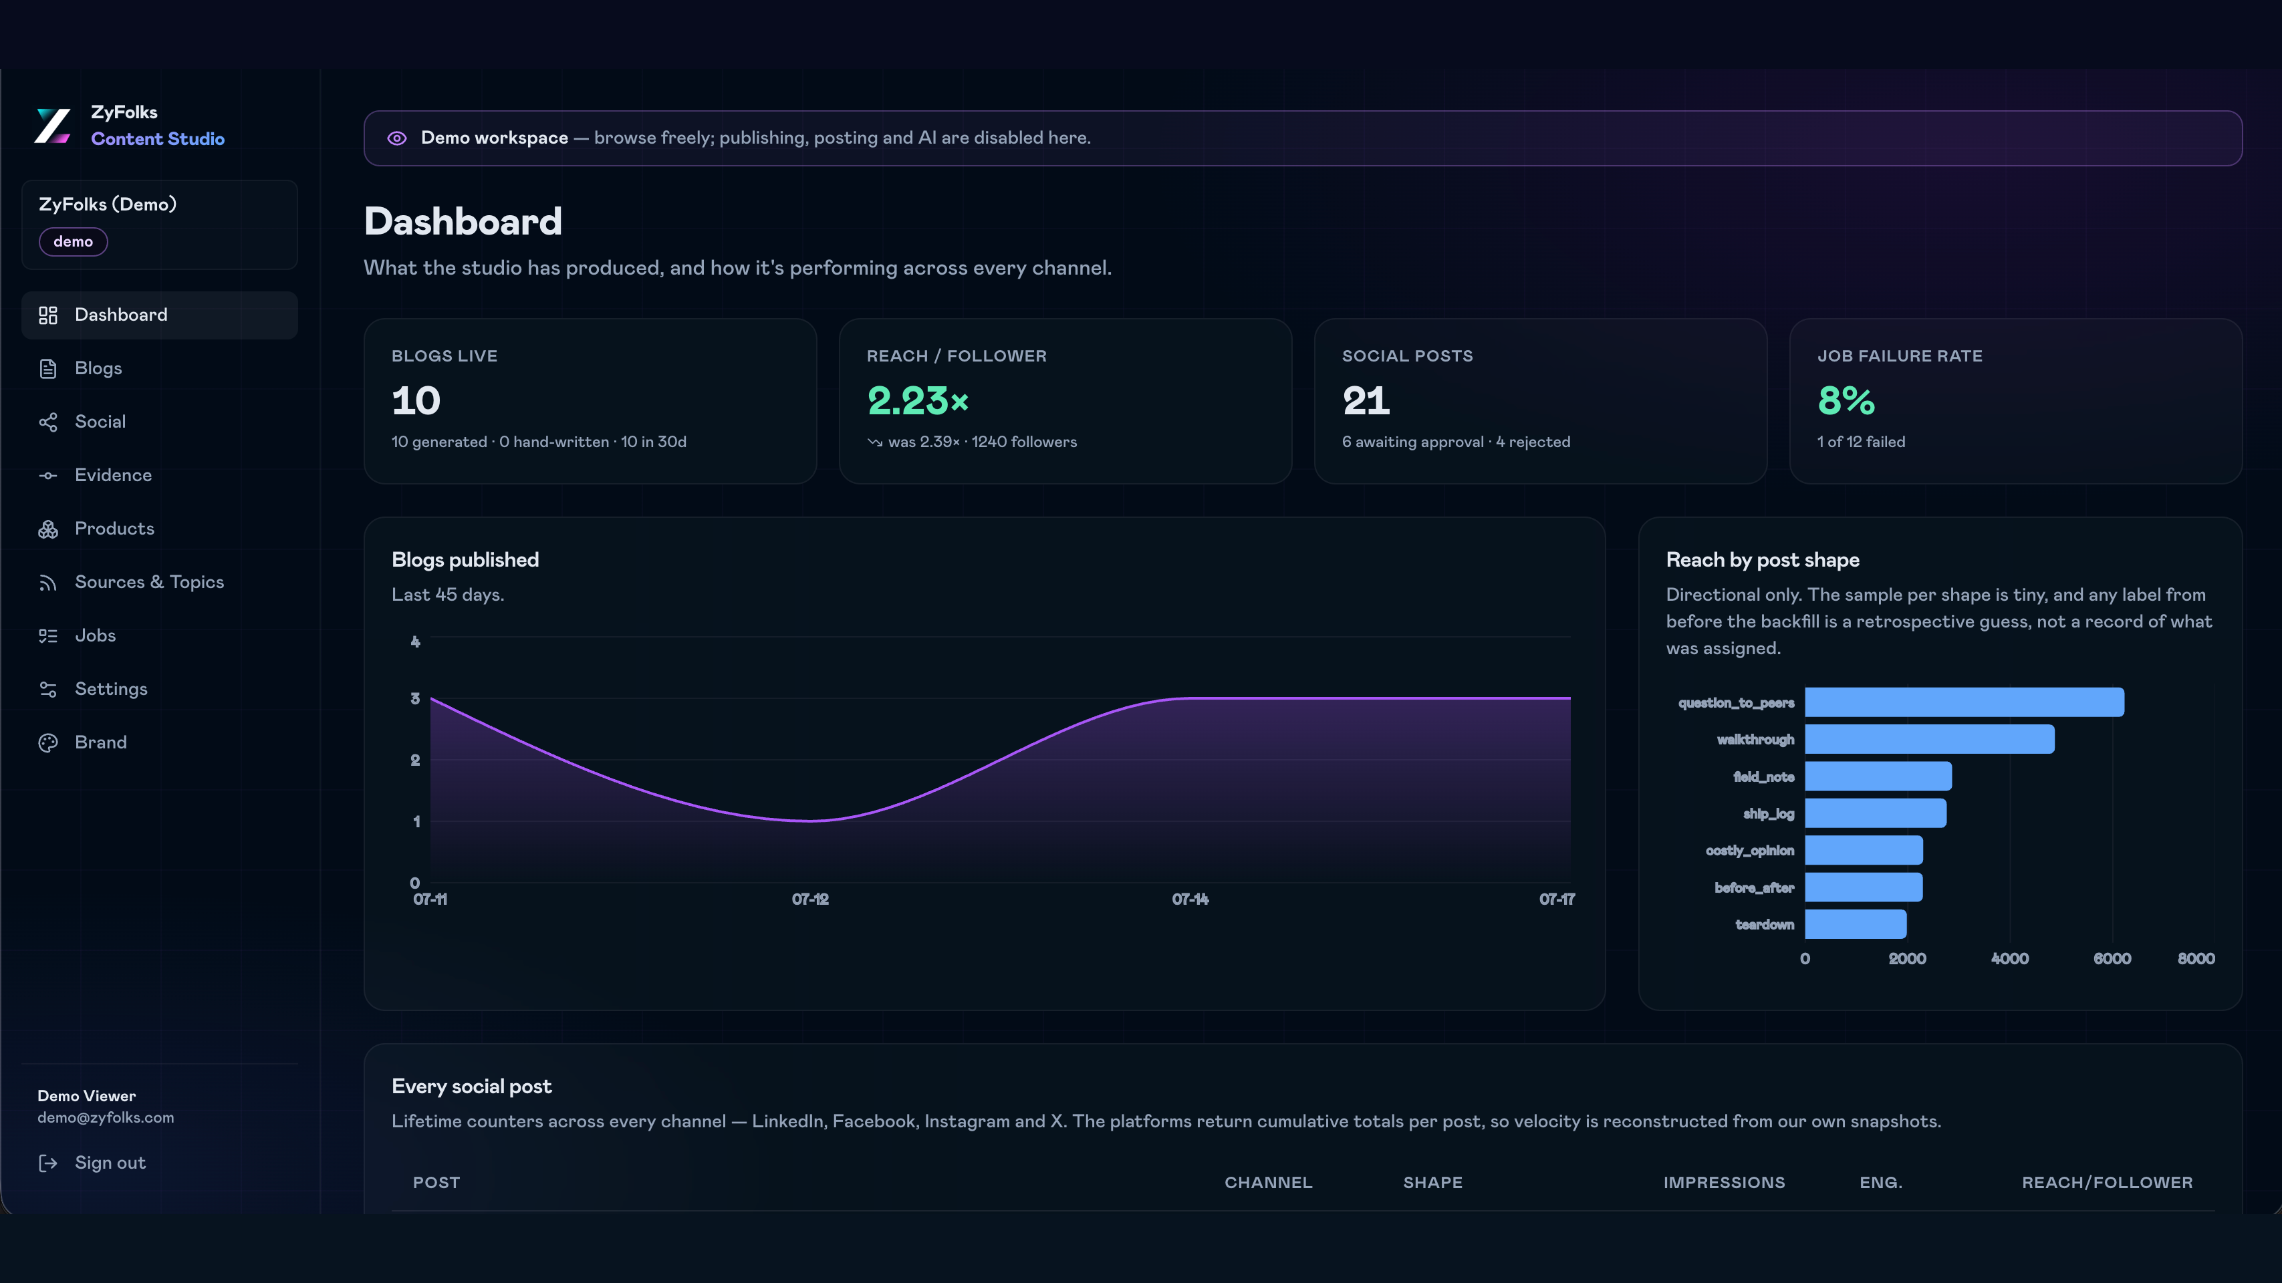Sort table by the IMPRESSIONS column header
2282x1283 pixels.
[1724, 1183]
